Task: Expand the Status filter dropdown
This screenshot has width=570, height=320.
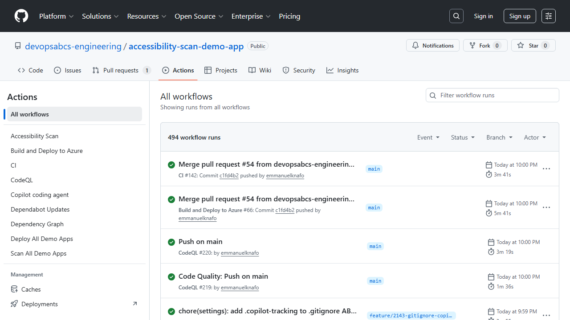Action: coord(463,137)
